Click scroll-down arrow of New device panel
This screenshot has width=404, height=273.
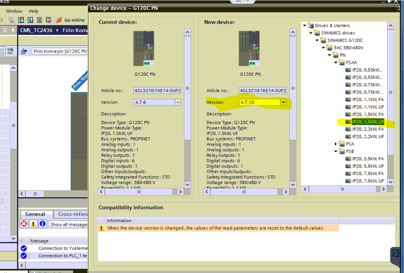(x=292, y=184)
